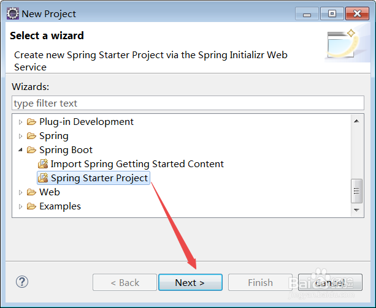Focus the wizard filter text field
Screen dimensions: 376x308
click(x=188, y=103)
